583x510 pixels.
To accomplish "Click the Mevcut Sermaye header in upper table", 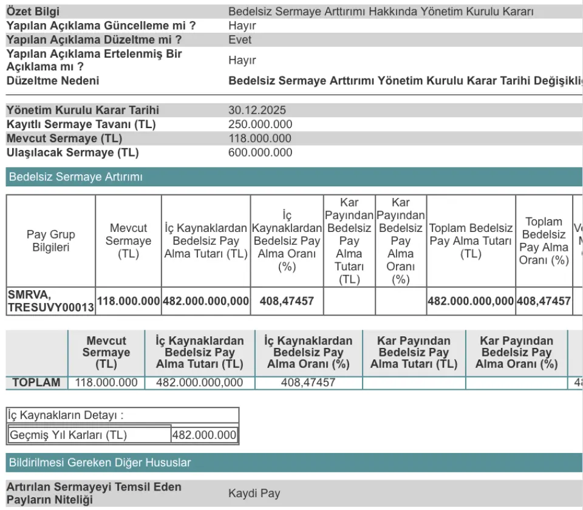I will (128, 241).
